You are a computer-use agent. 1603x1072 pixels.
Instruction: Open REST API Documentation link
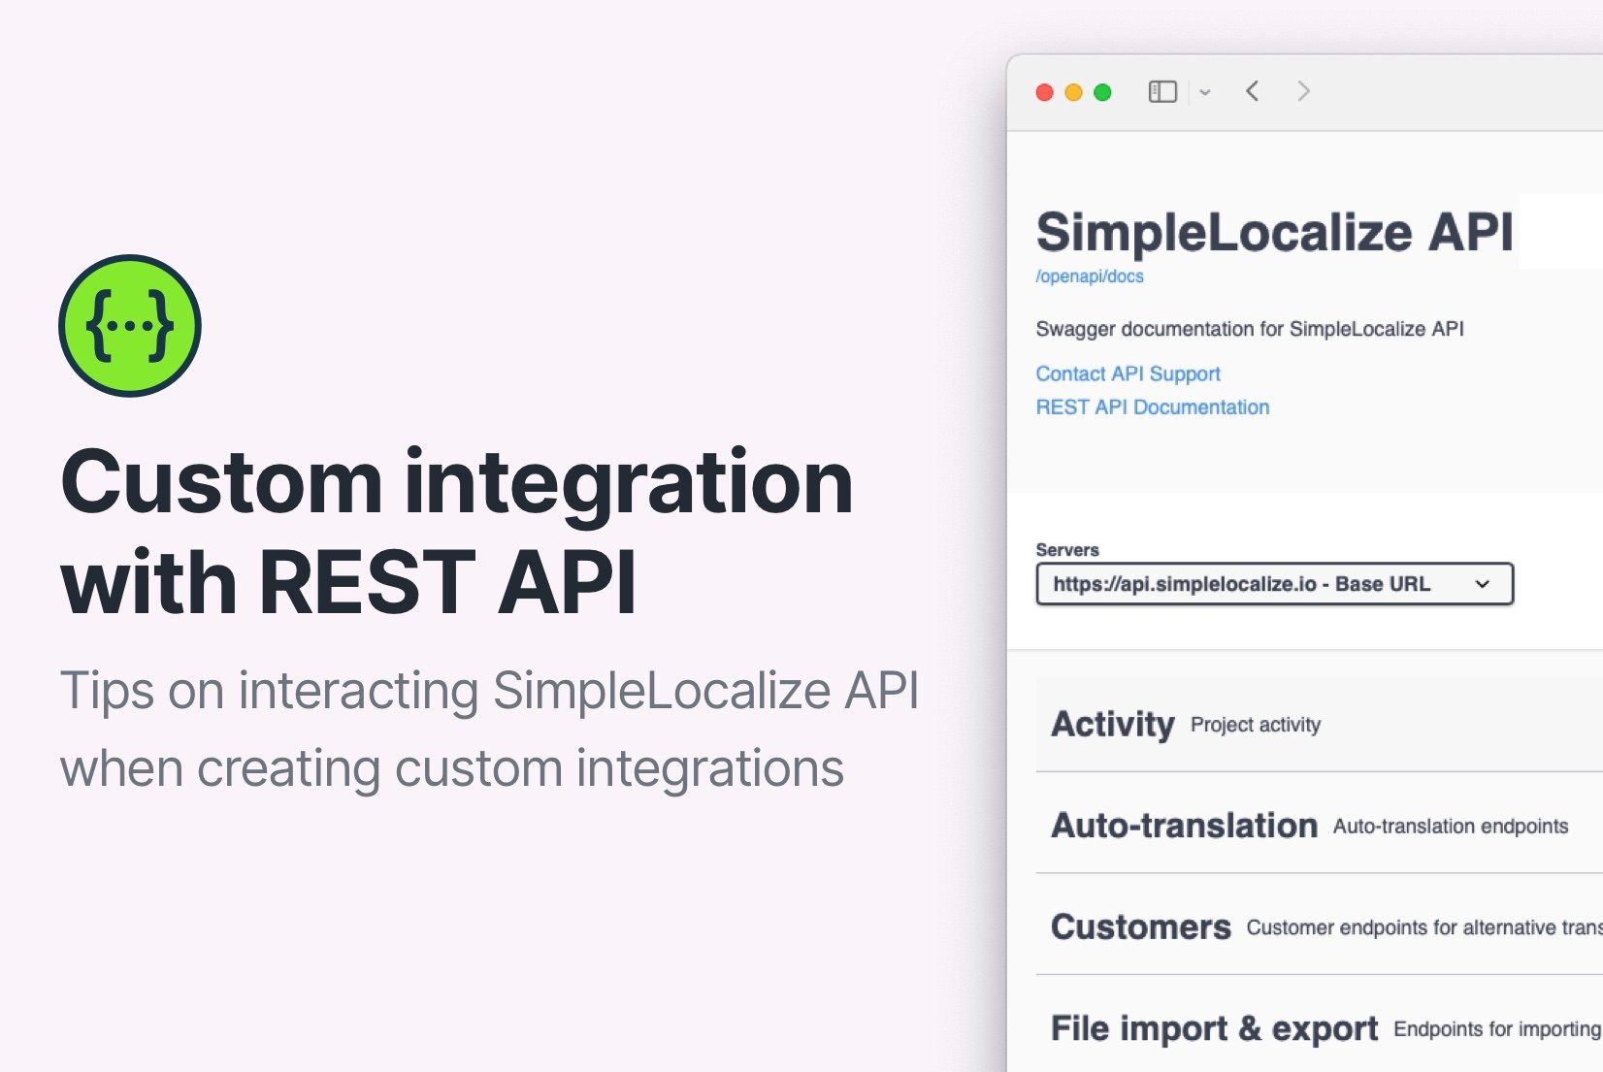click(1153, 407)
